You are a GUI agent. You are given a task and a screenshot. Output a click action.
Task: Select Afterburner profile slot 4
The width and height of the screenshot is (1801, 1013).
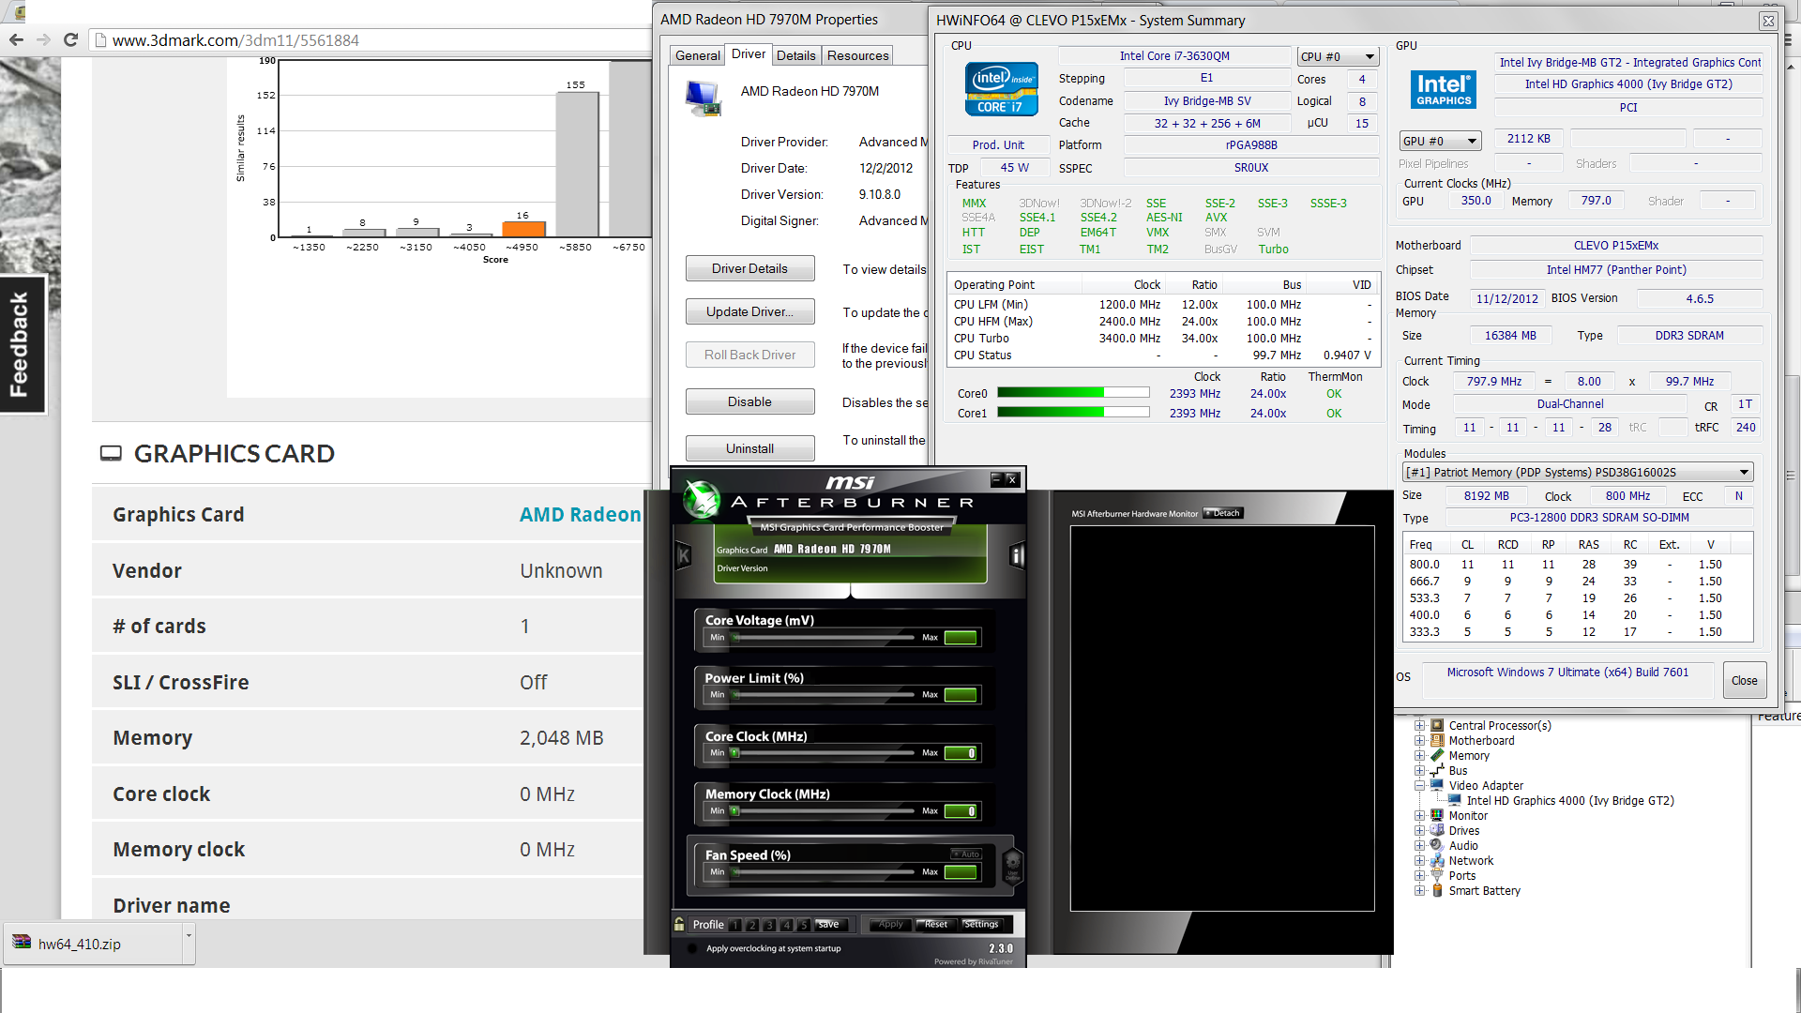click(x=786, y=925)
